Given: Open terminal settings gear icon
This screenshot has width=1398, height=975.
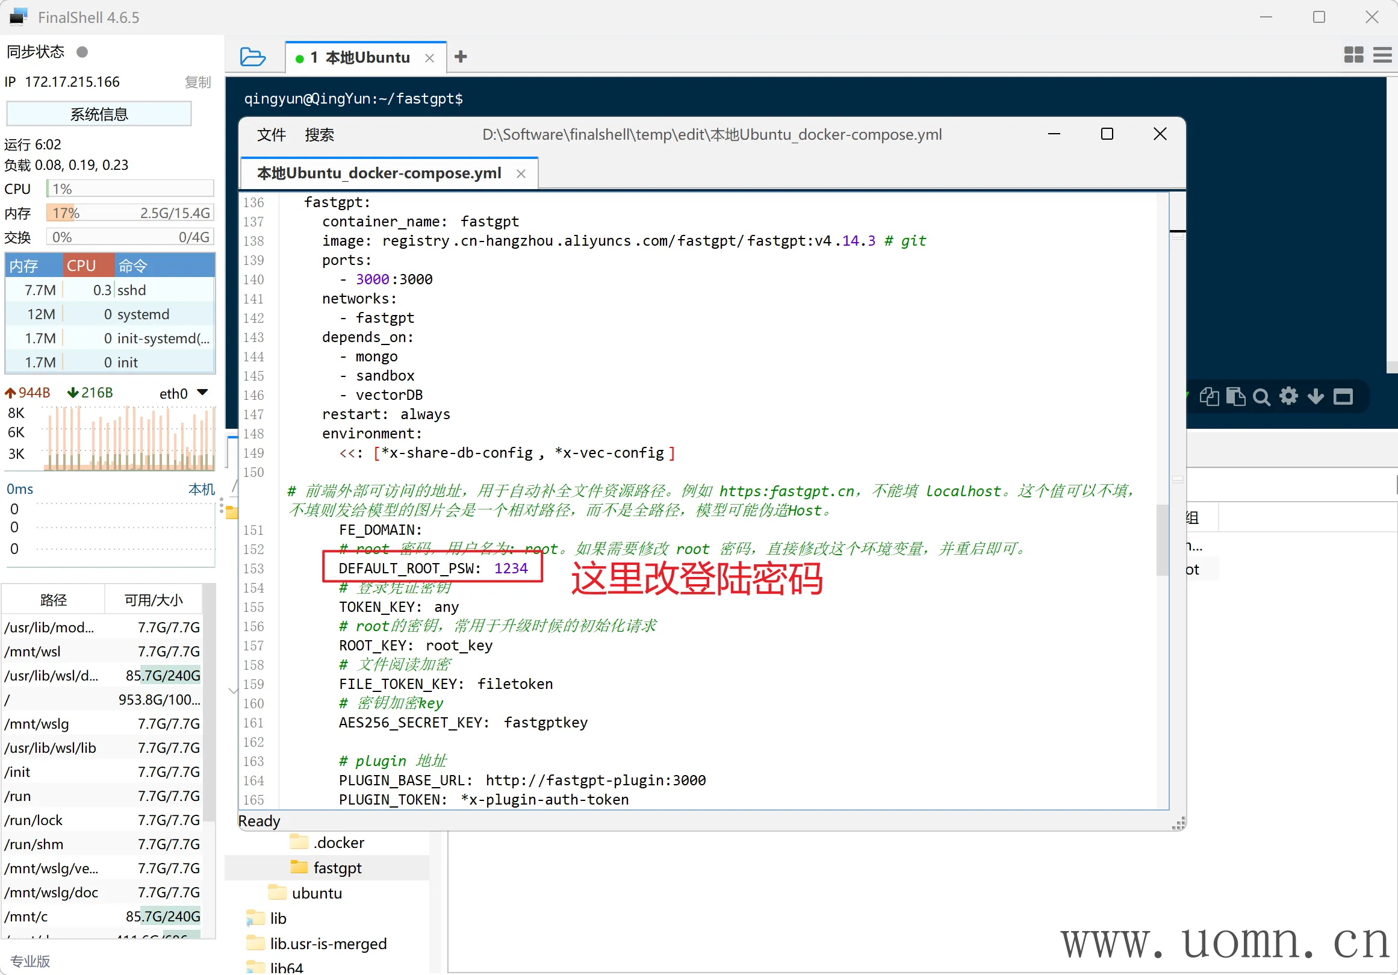Looking at the screenshot, I should (x=1288, y=397).
